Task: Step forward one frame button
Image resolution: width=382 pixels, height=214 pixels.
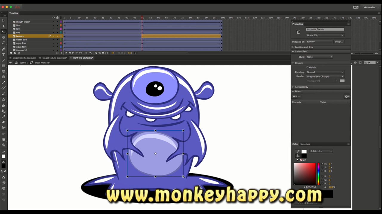Action: tap(77, 53)
